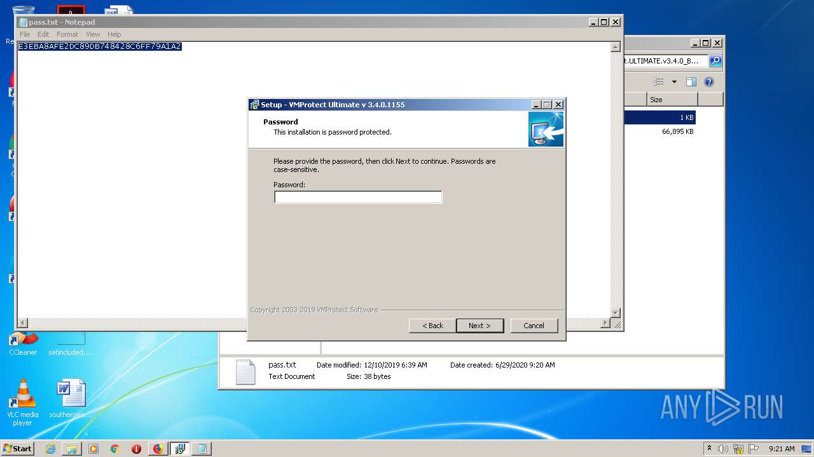This screenshot has width=814, height=457.
Task: Click Notepad vertical scrollbar down arrow
Action: tap(615, 313)
